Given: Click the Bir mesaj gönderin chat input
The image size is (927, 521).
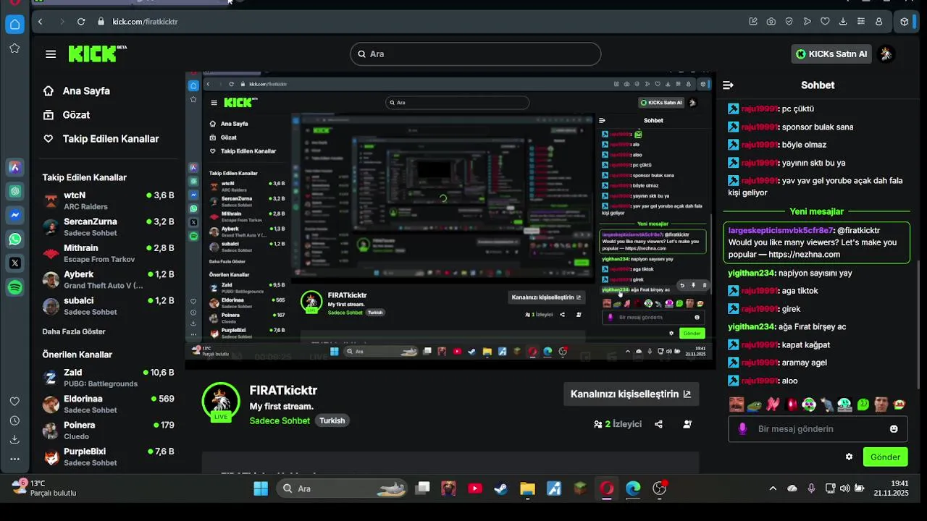Looking at the screenshot, I should [818, 429].
